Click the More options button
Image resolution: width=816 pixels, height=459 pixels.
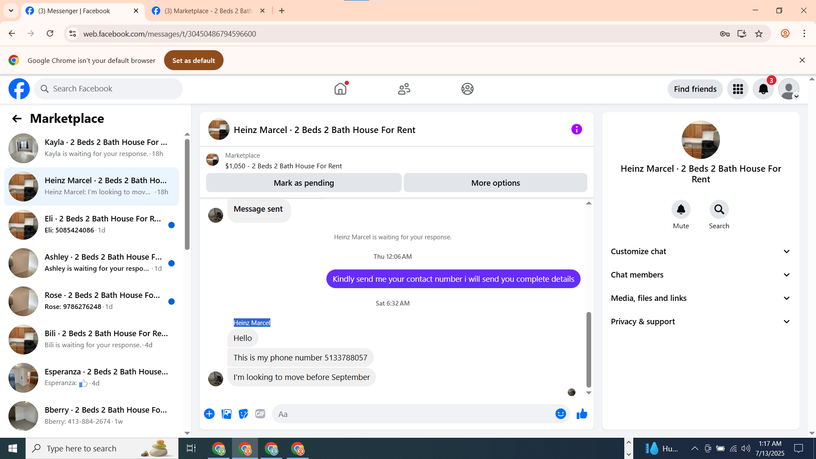tap(495, 183)
